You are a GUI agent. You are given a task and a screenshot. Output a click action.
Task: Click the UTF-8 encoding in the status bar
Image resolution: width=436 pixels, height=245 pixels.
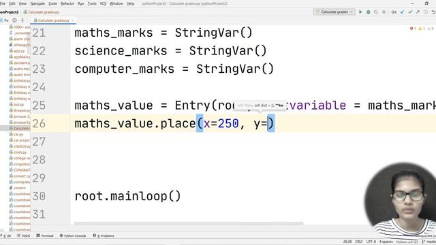[x=371, y=242]
